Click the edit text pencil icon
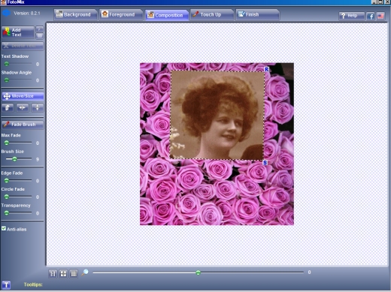 [40, 29]
